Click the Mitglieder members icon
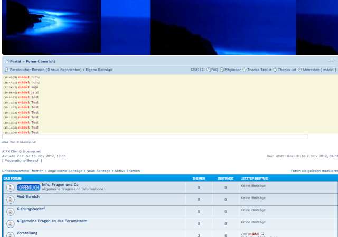Screen dimensions: 338x237 click(222, 70)
